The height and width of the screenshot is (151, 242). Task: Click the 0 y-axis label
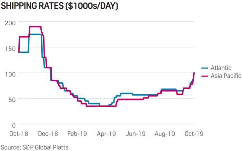click(x=14, y=125)
